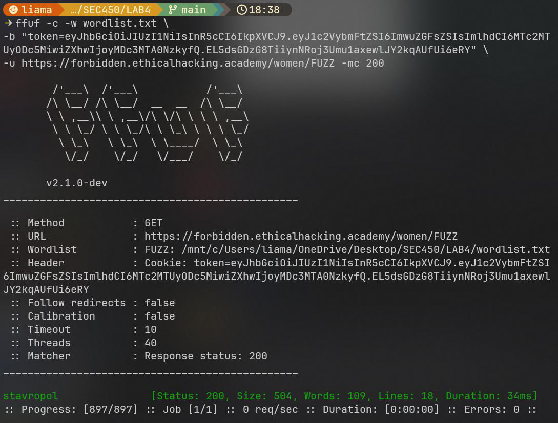The width and height of the screenshot is (558, 423).
Task: Select the stavropol result entry
Action: pos(31,396)
